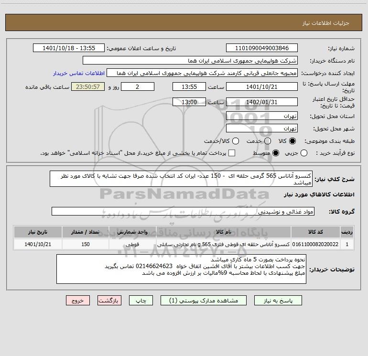Click the تاریخ نیاز column header
Screen dimensions: 368x356
click(38, 232)
